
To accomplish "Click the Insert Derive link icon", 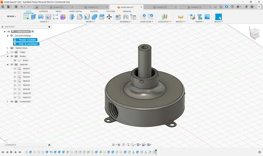I will [x=193, y=17].
